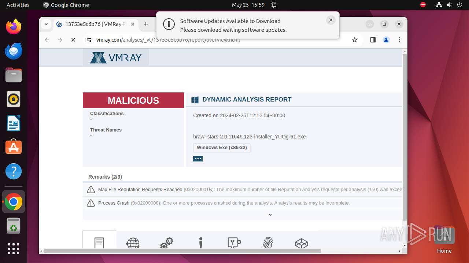Click the red do-not-disturb tray indicator

(423, 5)
